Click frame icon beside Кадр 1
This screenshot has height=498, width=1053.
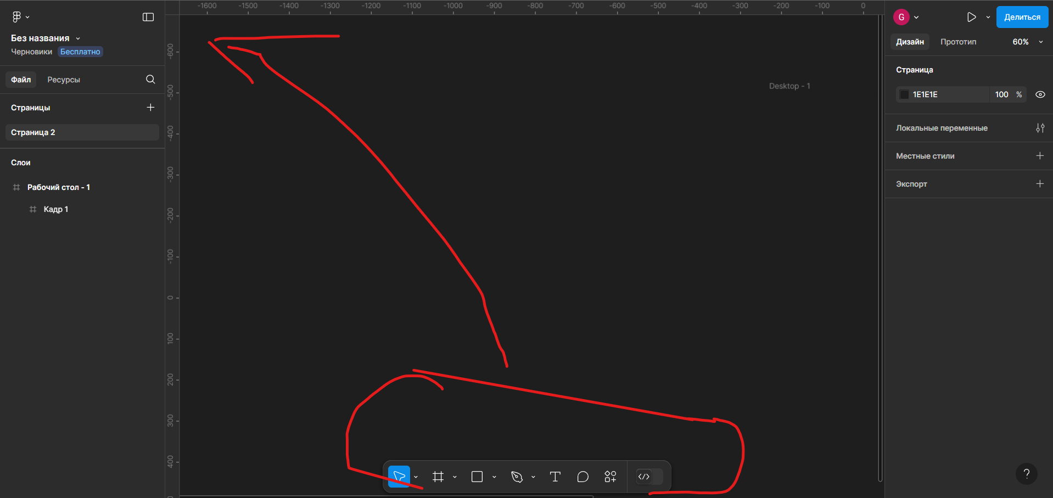(x=33, y=209)
